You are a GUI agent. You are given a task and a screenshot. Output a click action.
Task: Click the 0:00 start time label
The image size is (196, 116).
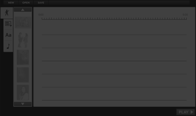[41, 15]
